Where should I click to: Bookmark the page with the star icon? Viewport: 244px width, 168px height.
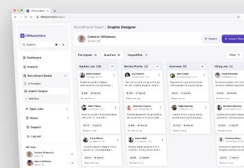[x=239, y=17]
